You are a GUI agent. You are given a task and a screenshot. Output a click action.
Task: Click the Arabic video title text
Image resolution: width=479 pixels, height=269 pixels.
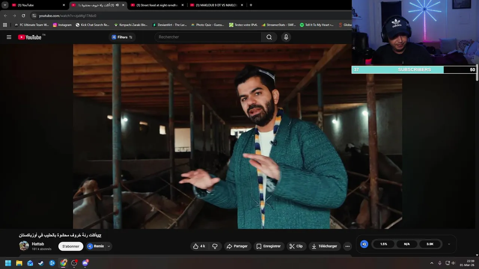pyautogui.click(x=60, y=235)
